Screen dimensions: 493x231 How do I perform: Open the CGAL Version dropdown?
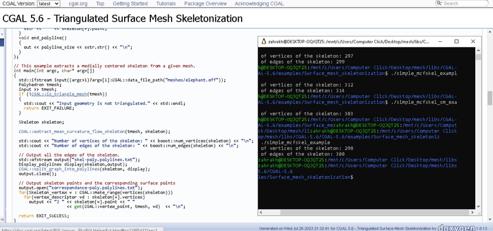[48, 4]
